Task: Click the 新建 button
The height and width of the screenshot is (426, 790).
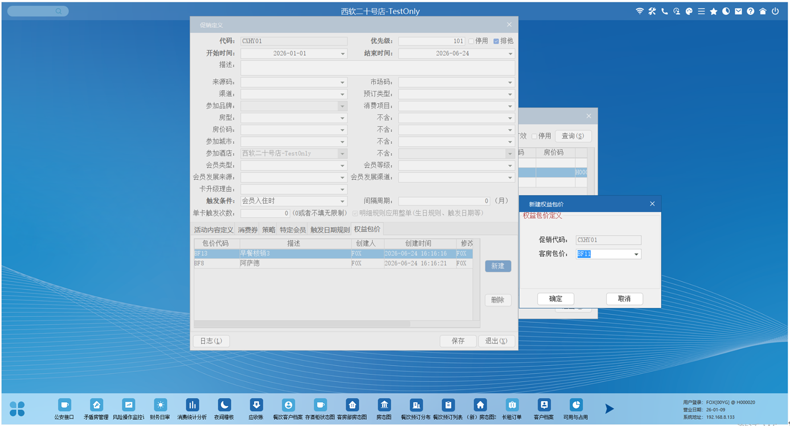Action: (498, 266)
